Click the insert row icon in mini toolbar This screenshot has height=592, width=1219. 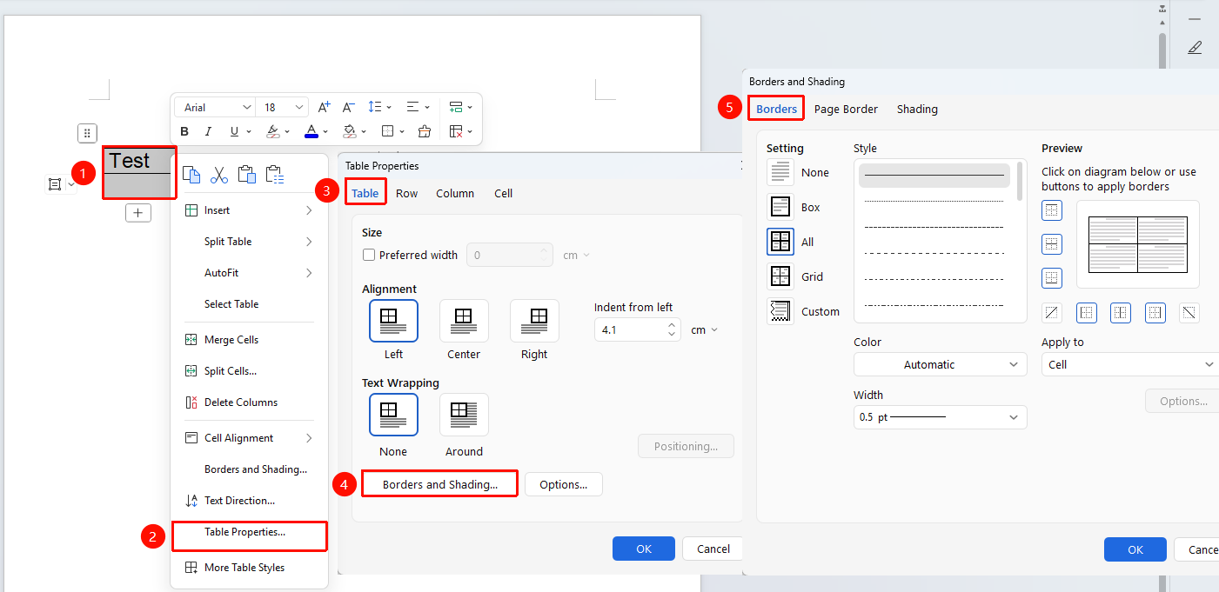[x=456, y=107]
